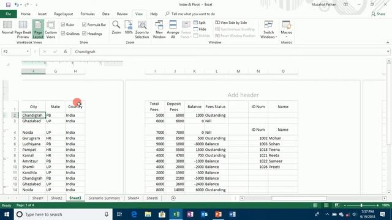The height and width of the screenshot is (220, 392).
Task: Zoom in with the plus button
Action: (x=377, y=205)
